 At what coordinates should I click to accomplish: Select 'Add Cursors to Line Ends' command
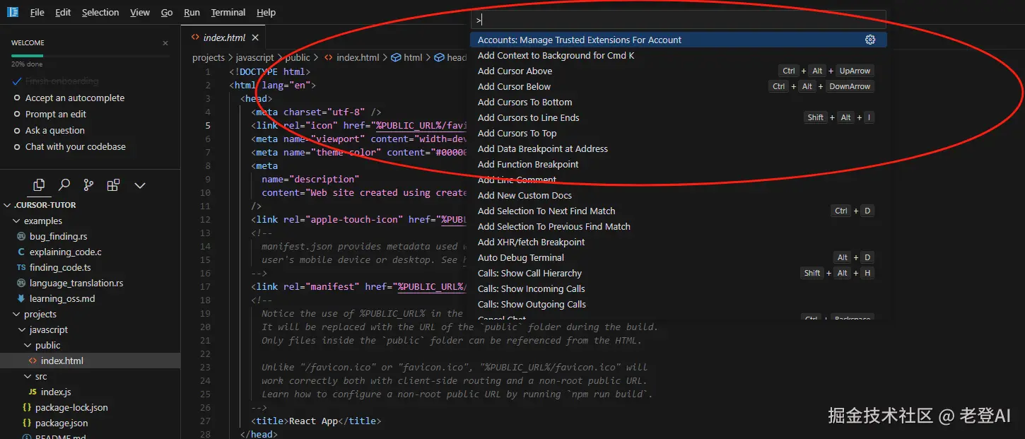click(679, 117)
